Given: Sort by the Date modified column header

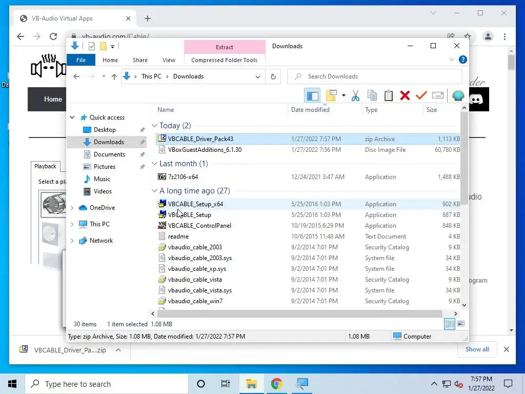Looking at the screenshot, I should (x=325, y=110).
